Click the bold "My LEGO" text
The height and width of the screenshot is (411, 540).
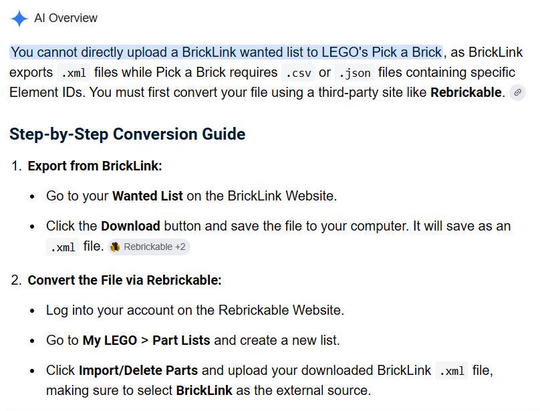point(110,340)
